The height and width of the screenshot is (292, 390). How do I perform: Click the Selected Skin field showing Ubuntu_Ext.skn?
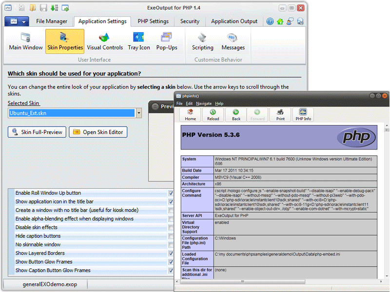(x=72, y=113)
